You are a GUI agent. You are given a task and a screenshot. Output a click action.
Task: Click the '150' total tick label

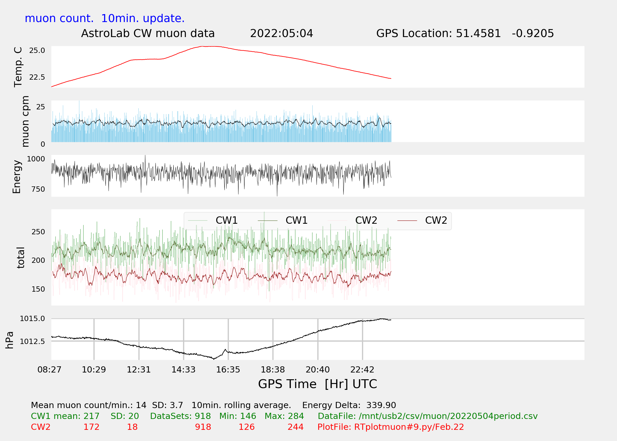pos(38,289)
